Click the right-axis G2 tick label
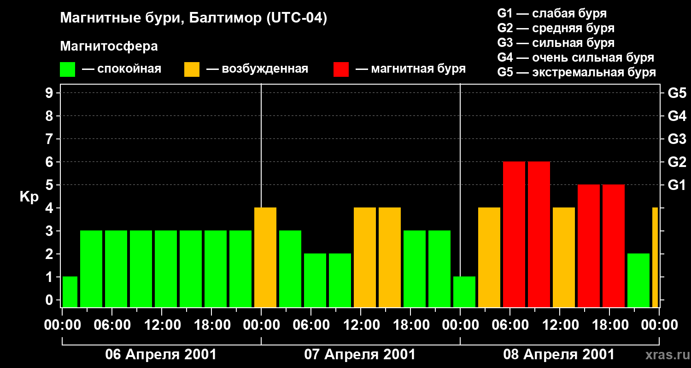Screen dimensions: 691x368 point(677,162)
